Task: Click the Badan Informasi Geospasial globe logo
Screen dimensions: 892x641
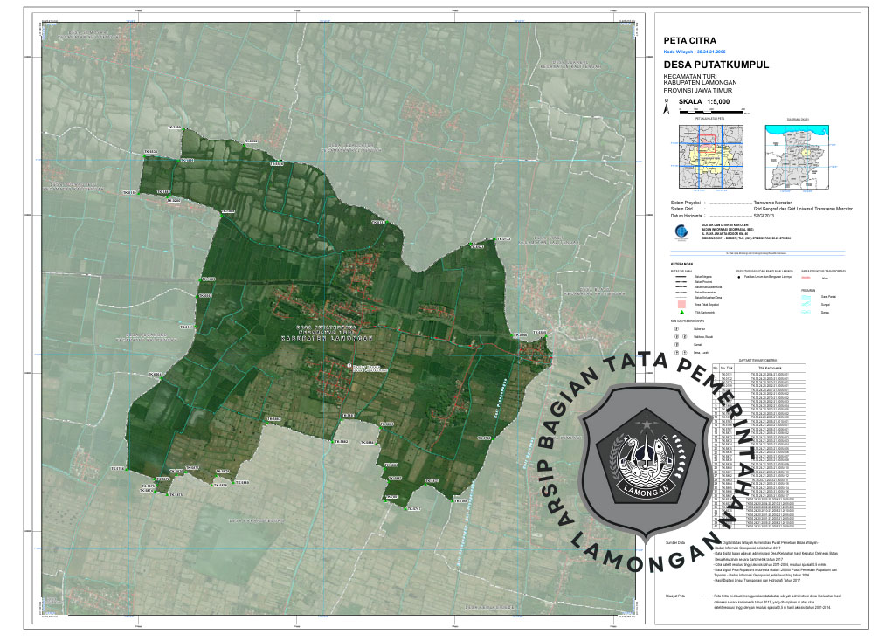Action: coord(682,231)
